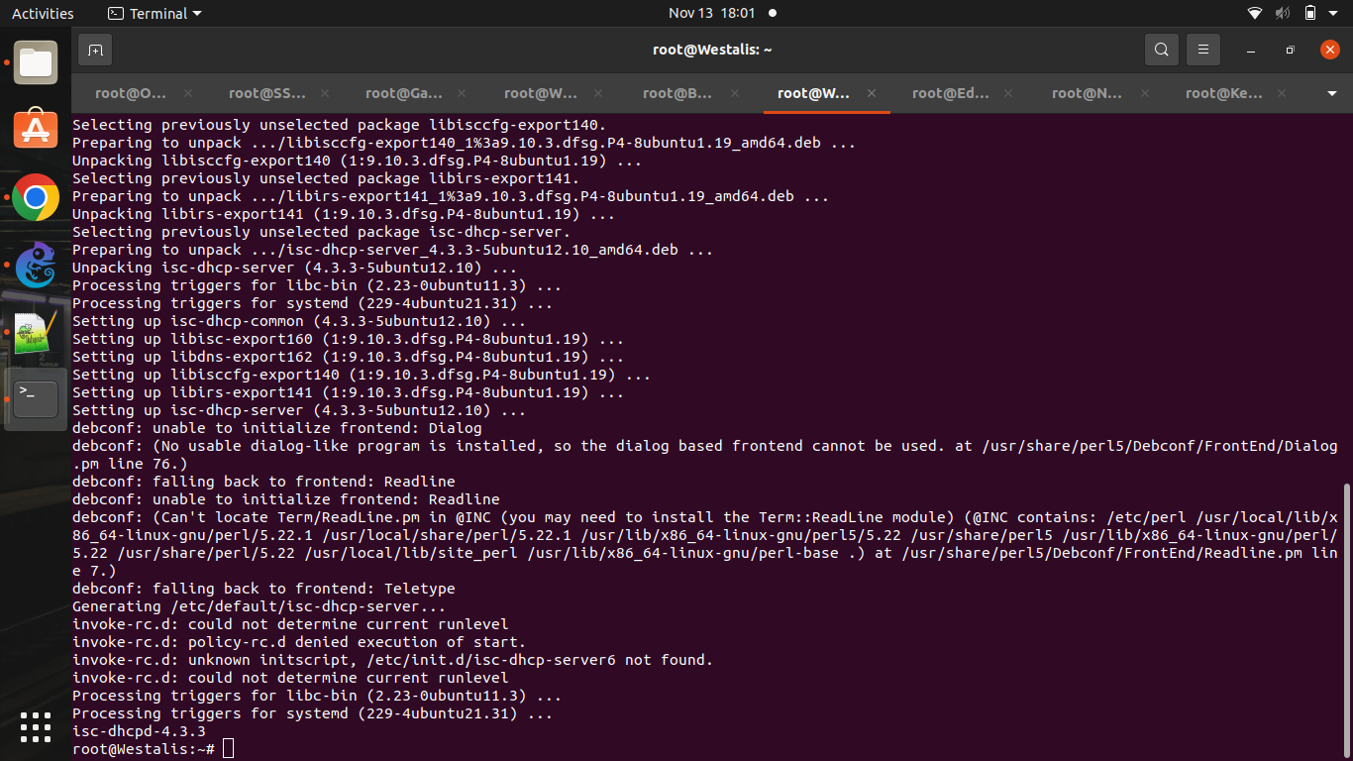Close the root@Ke... tab

pyautogui.click(x=1283, y=93)
